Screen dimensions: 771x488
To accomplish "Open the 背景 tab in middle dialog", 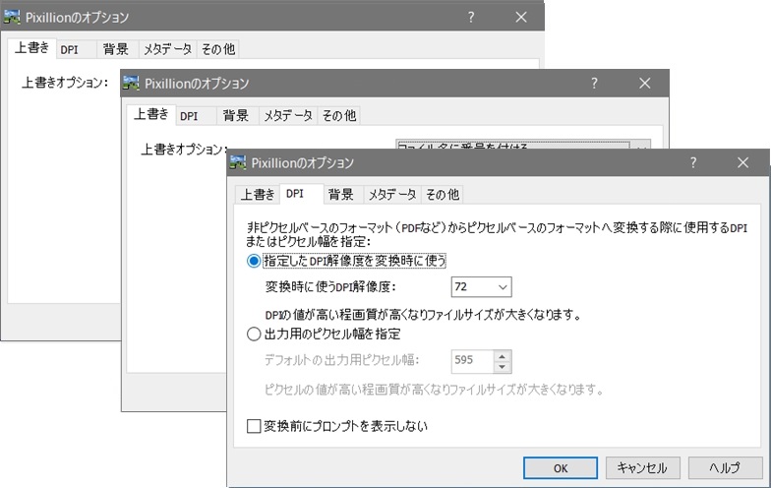I will 236,116.
